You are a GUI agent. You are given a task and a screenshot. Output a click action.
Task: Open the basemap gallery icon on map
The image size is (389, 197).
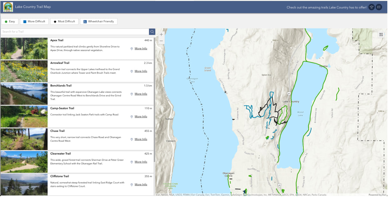[381, 35]
